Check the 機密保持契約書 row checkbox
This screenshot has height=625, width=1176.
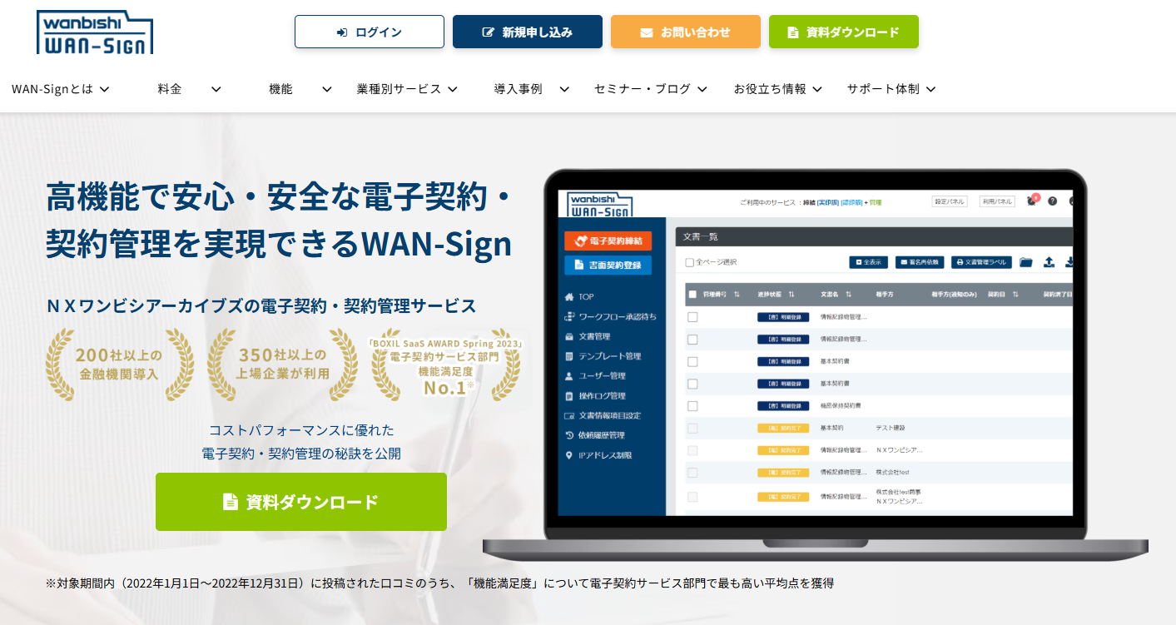(x=692, y=406)
